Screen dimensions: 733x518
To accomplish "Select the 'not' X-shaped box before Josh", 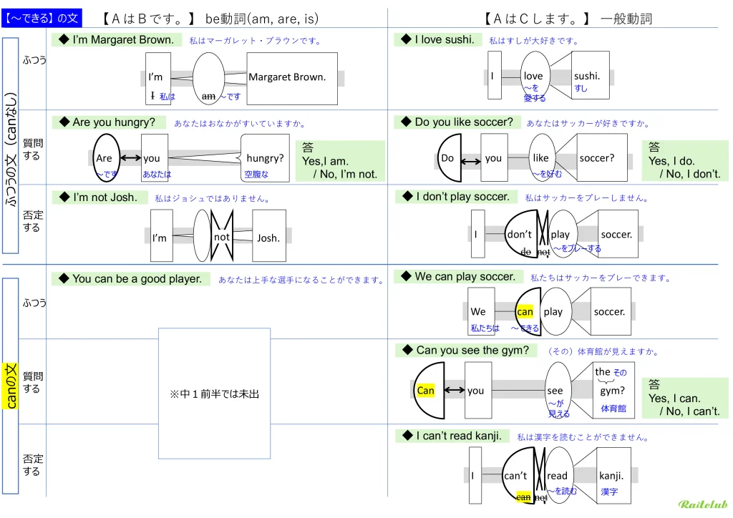I will tap(223, 237).
